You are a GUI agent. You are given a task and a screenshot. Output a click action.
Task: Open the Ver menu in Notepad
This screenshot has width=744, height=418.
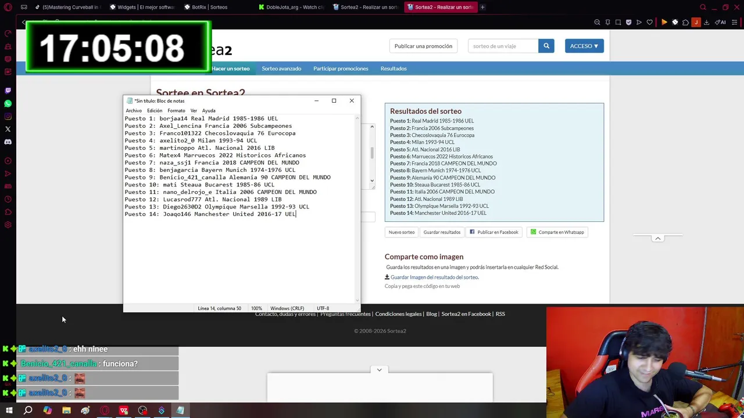click(194, 110)
